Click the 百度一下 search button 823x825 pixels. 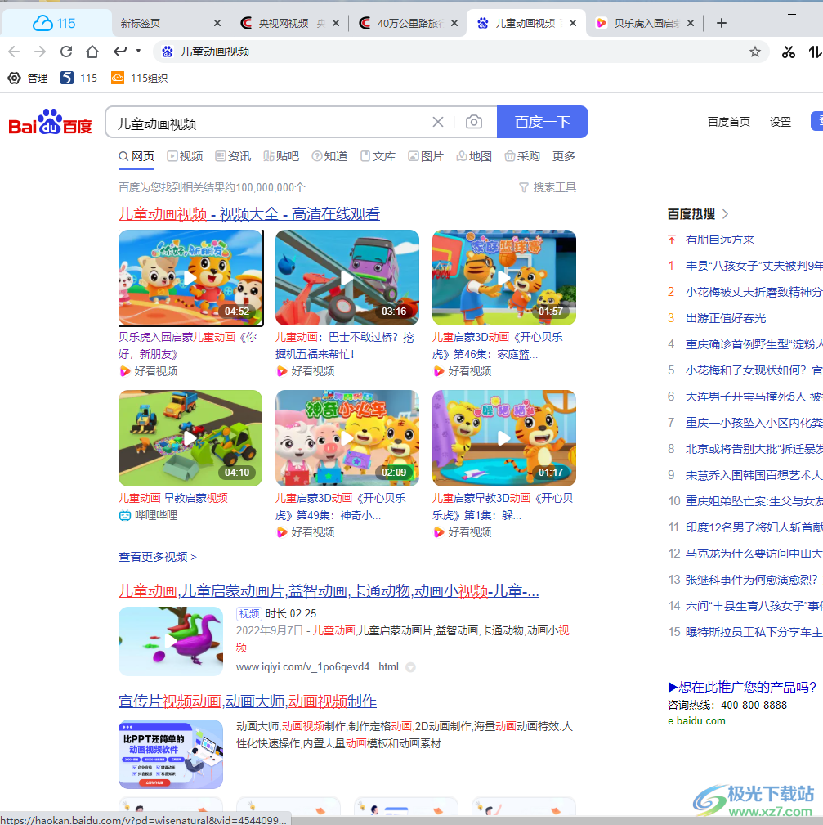542,122
